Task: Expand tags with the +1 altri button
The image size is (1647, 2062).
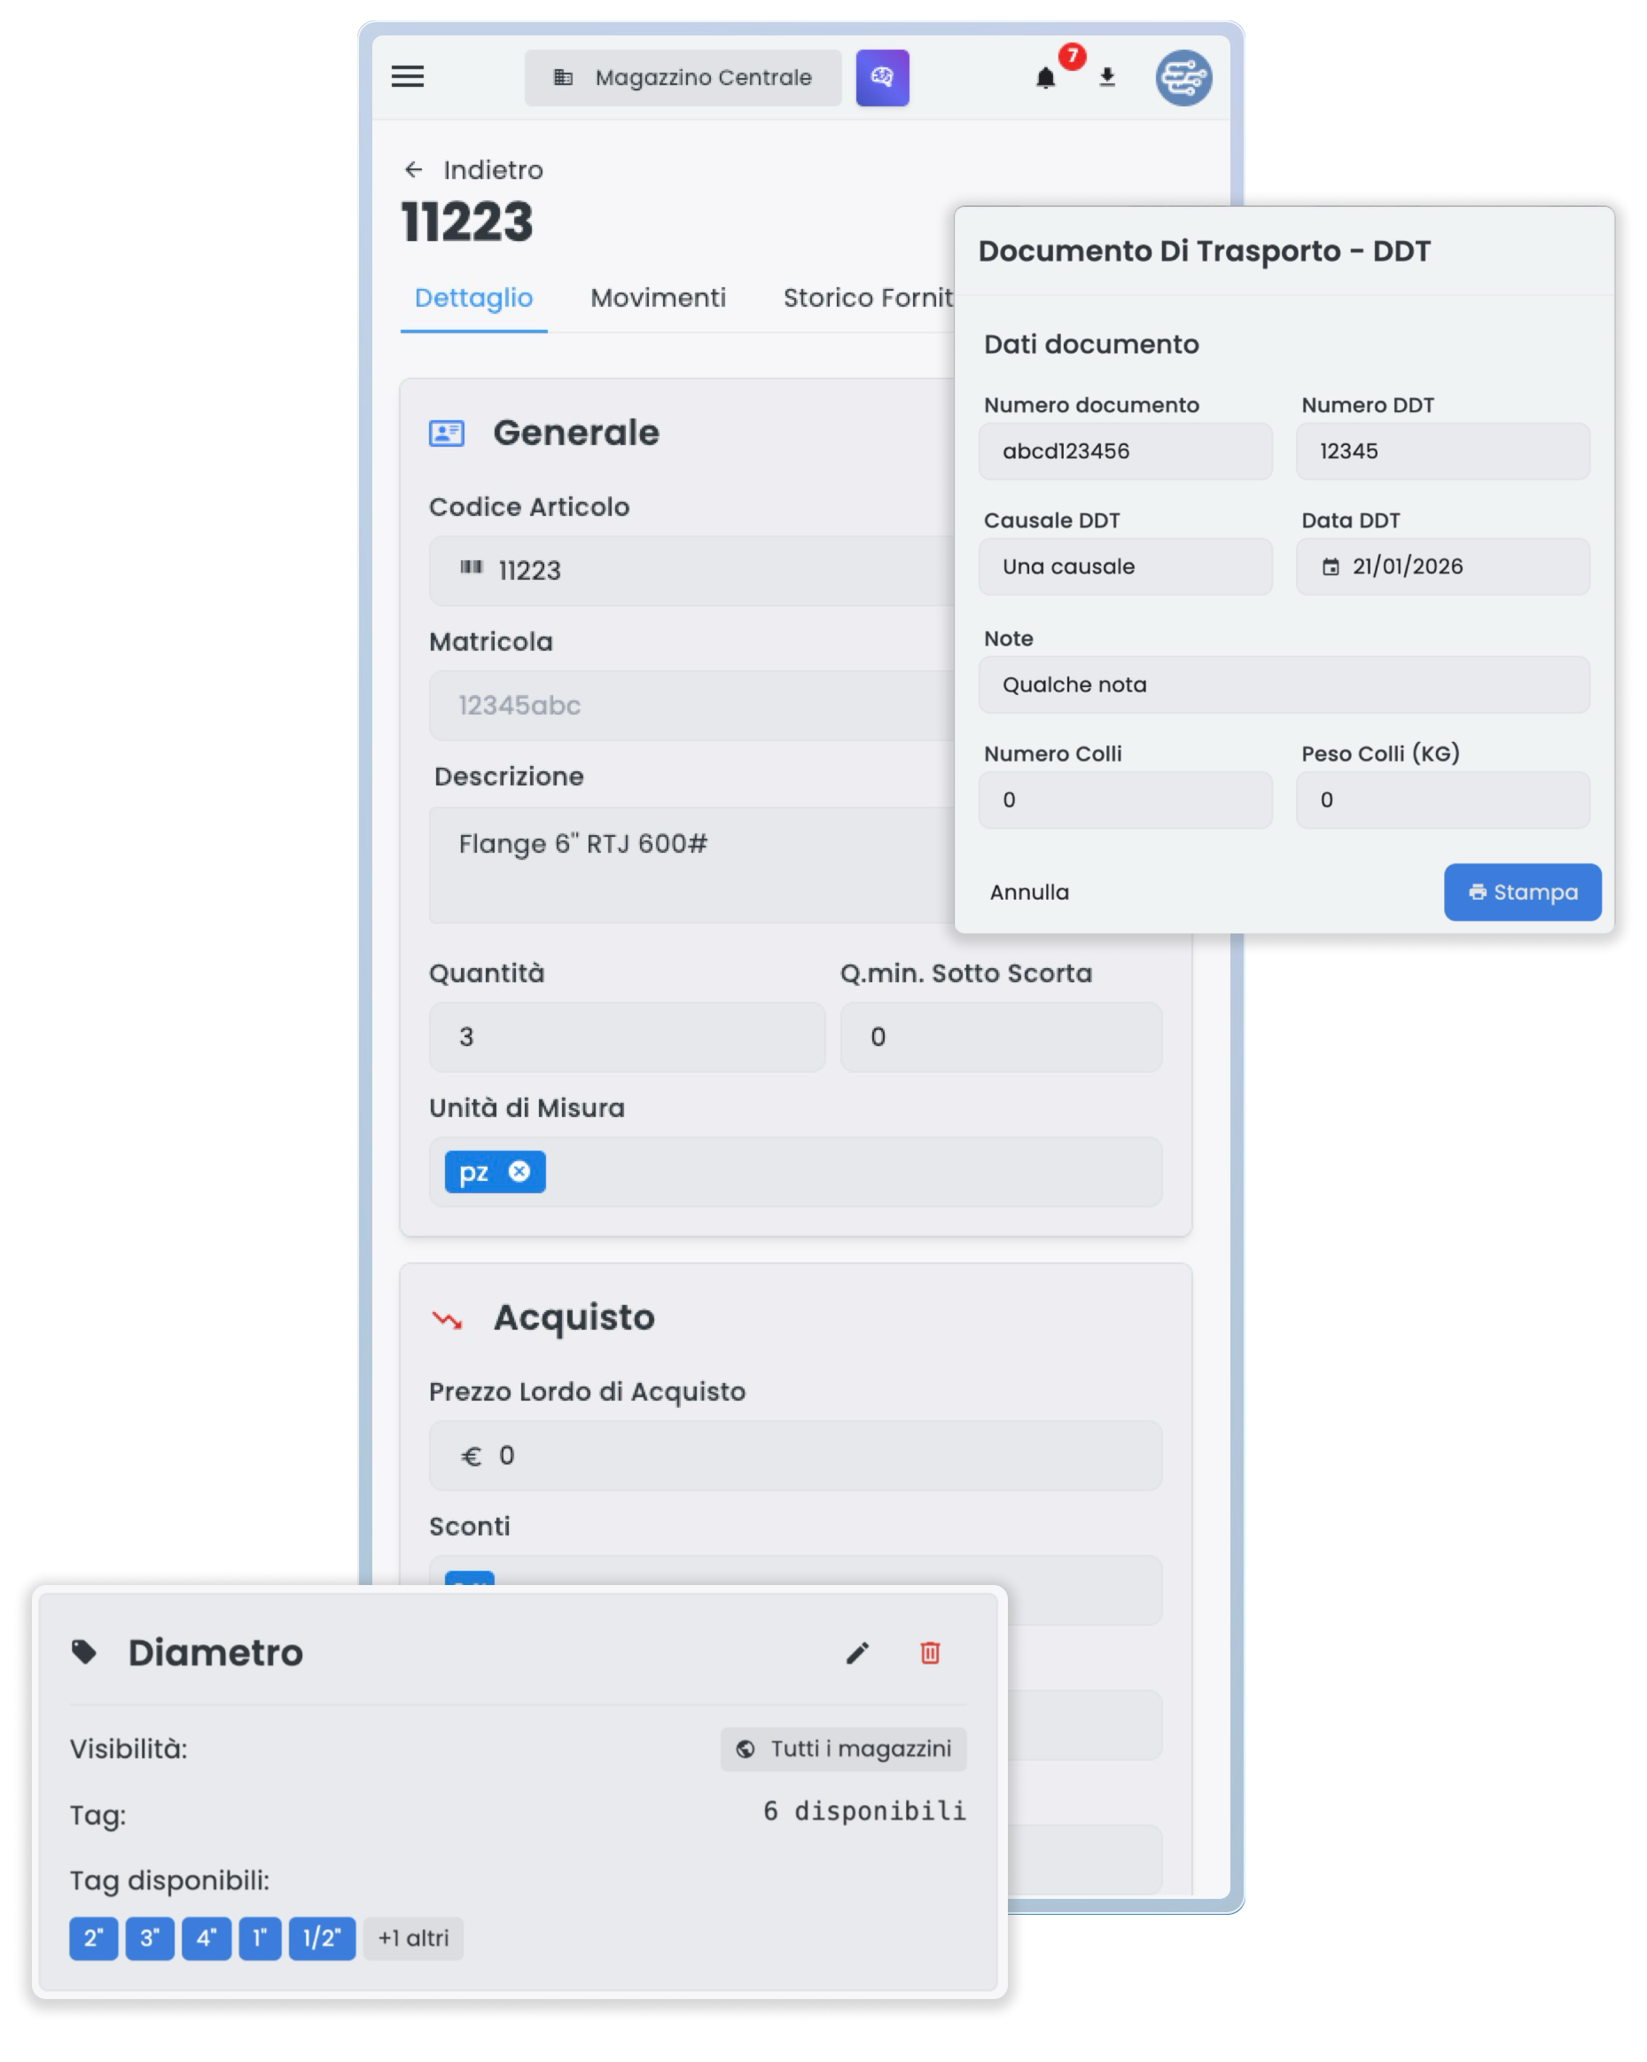Action: click(412, 1939)
